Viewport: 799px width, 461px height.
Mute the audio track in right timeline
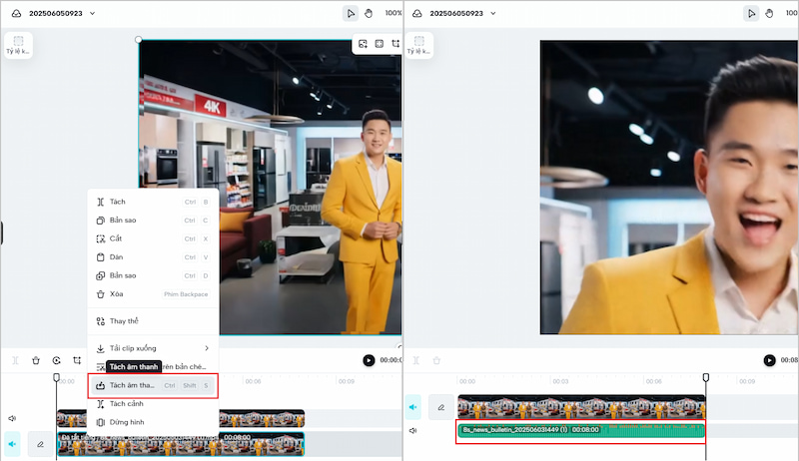(413, 430)
